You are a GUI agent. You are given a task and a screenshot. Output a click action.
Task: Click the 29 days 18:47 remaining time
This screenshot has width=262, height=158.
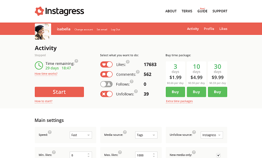[x=58, y=68]
